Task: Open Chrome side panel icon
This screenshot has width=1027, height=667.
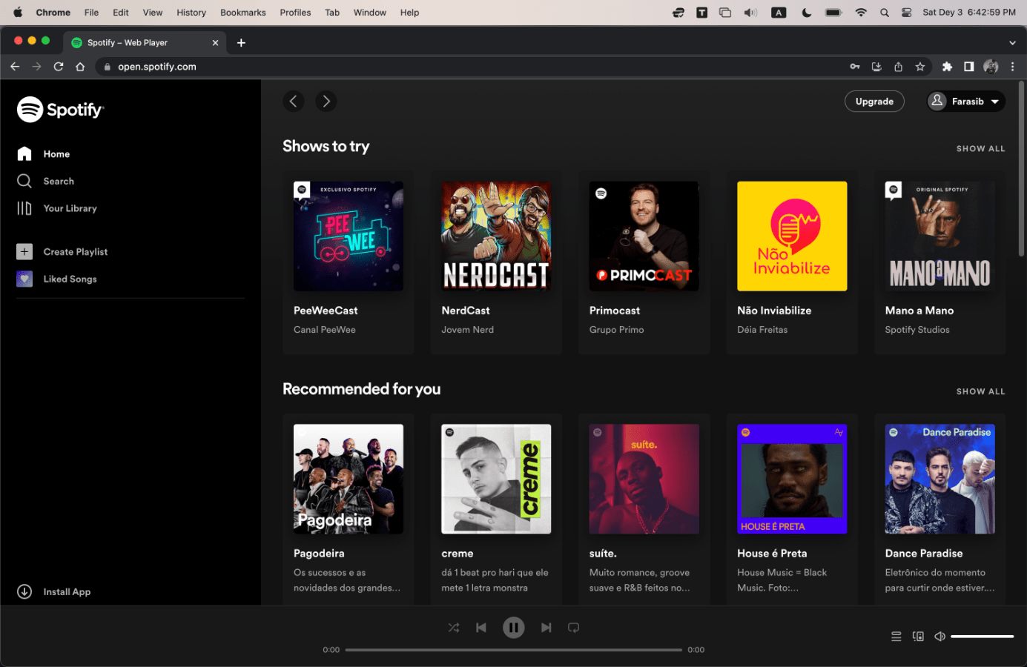Action: (x=968, y=67)
